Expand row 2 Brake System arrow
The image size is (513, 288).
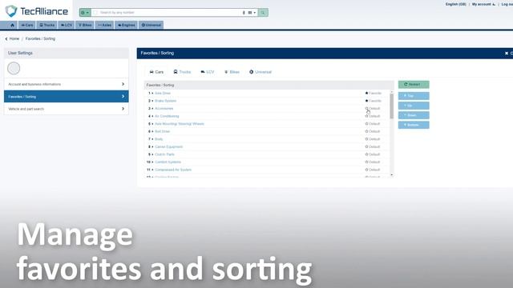click(x=152, y=101)
